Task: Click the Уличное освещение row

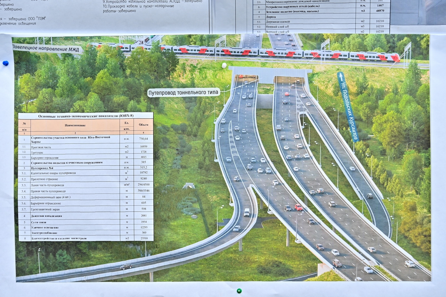Action: coord(45,227)
